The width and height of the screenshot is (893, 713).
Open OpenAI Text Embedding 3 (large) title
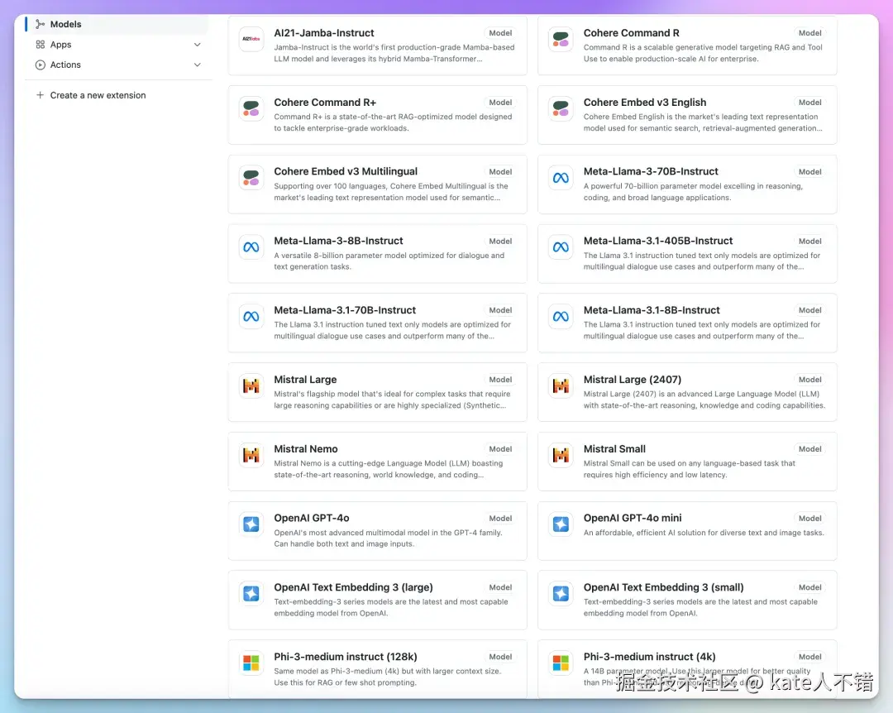(353, 587)
